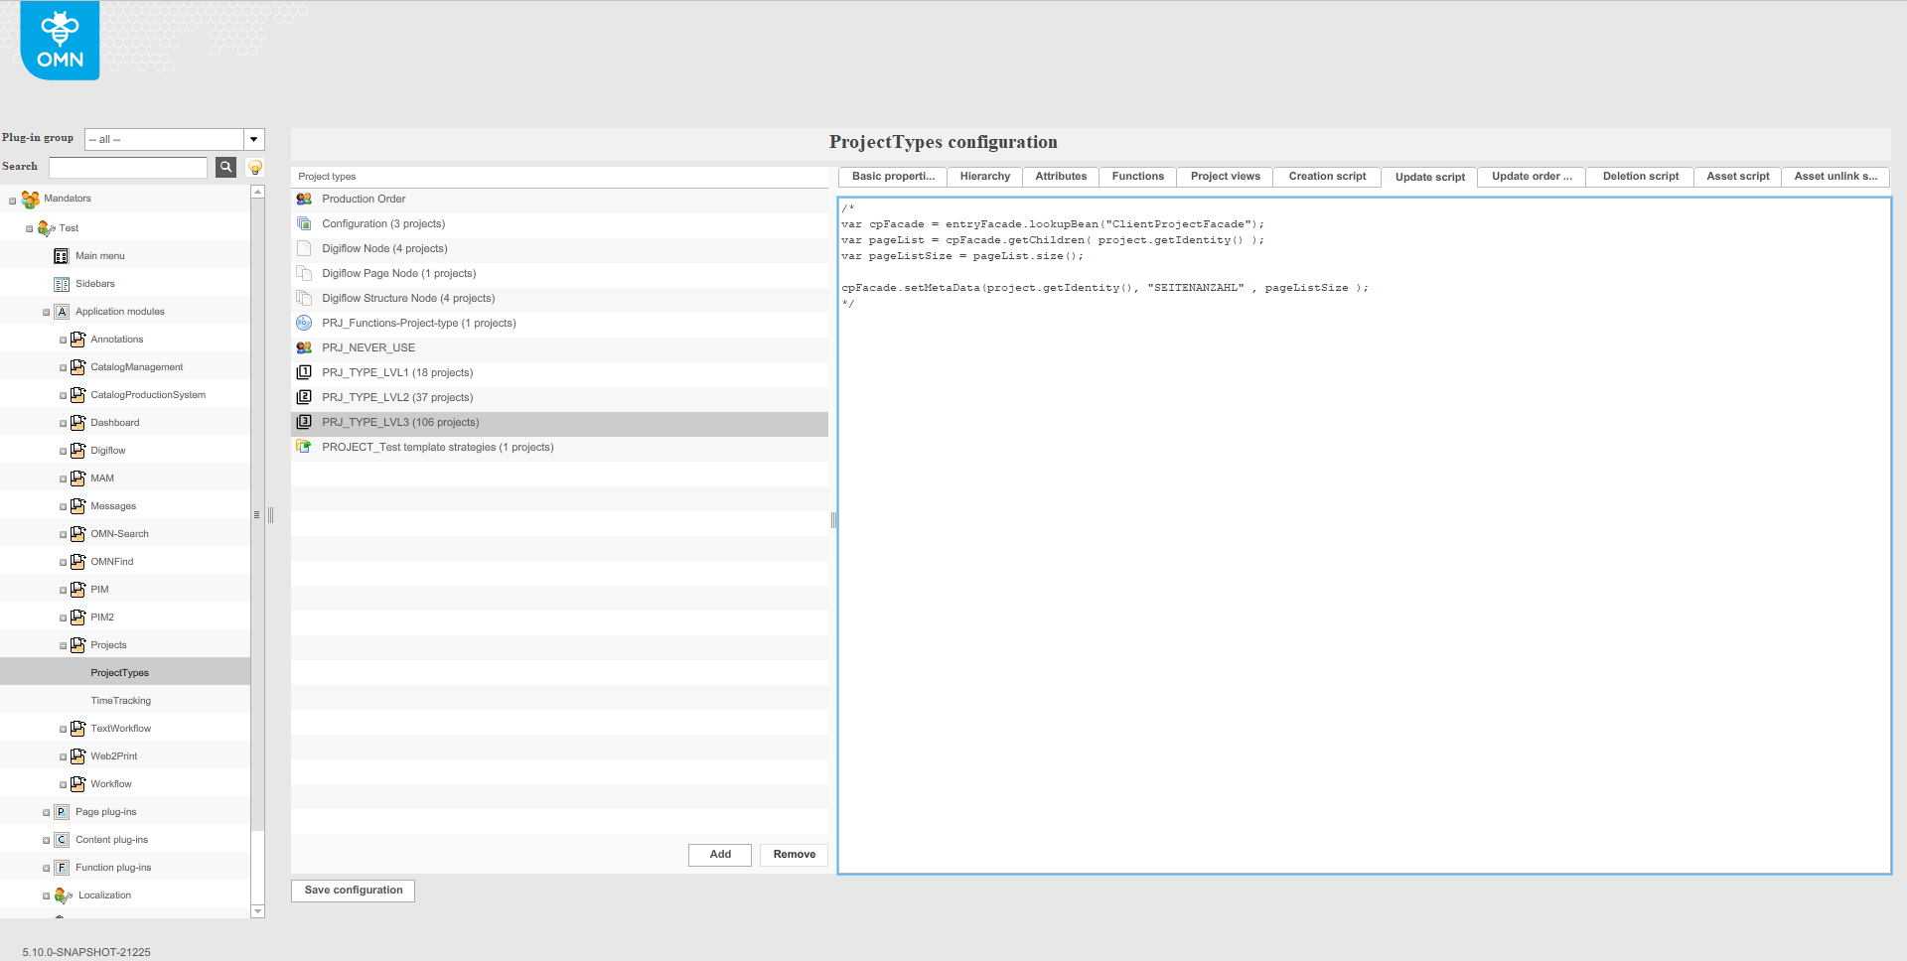
Task: Click the folder icon of PROJECT_Test template strategies
Action: click(304, 447)
